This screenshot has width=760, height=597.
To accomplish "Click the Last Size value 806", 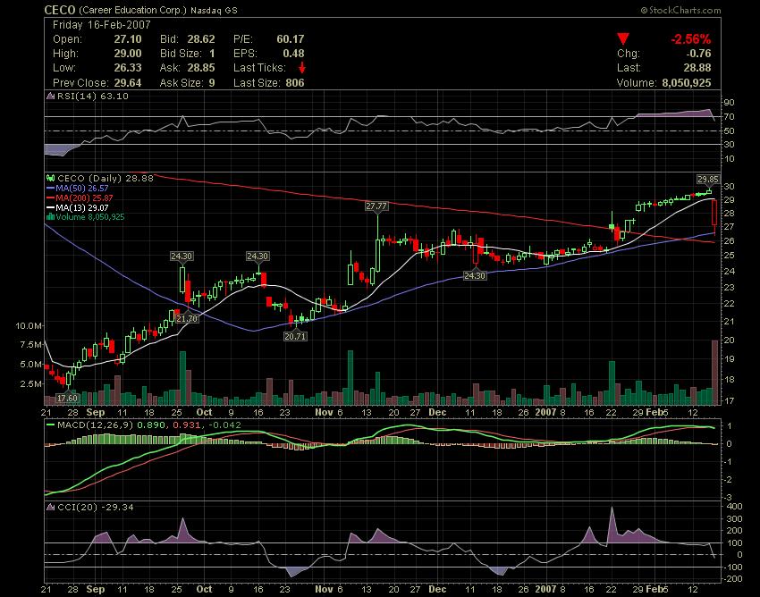I will coord(295,83).
